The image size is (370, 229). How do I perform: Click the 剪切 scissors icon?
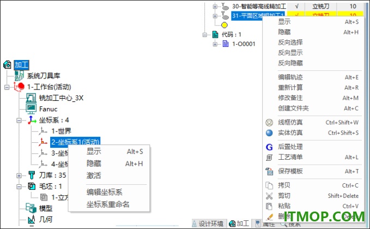tap(269, 196)
